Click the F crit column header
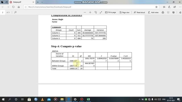This screenshot has width=182, height=102. 126,56
